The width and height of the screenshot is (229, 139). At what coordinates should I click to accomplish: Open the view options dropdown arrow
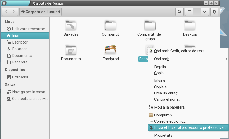coord(204,12)
